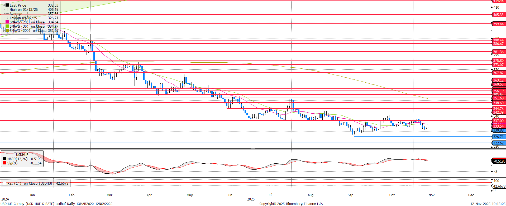This screenshot has width=506, height=206.
Task: Select the 405.33 red price level tag
Action: pos(498,15)
